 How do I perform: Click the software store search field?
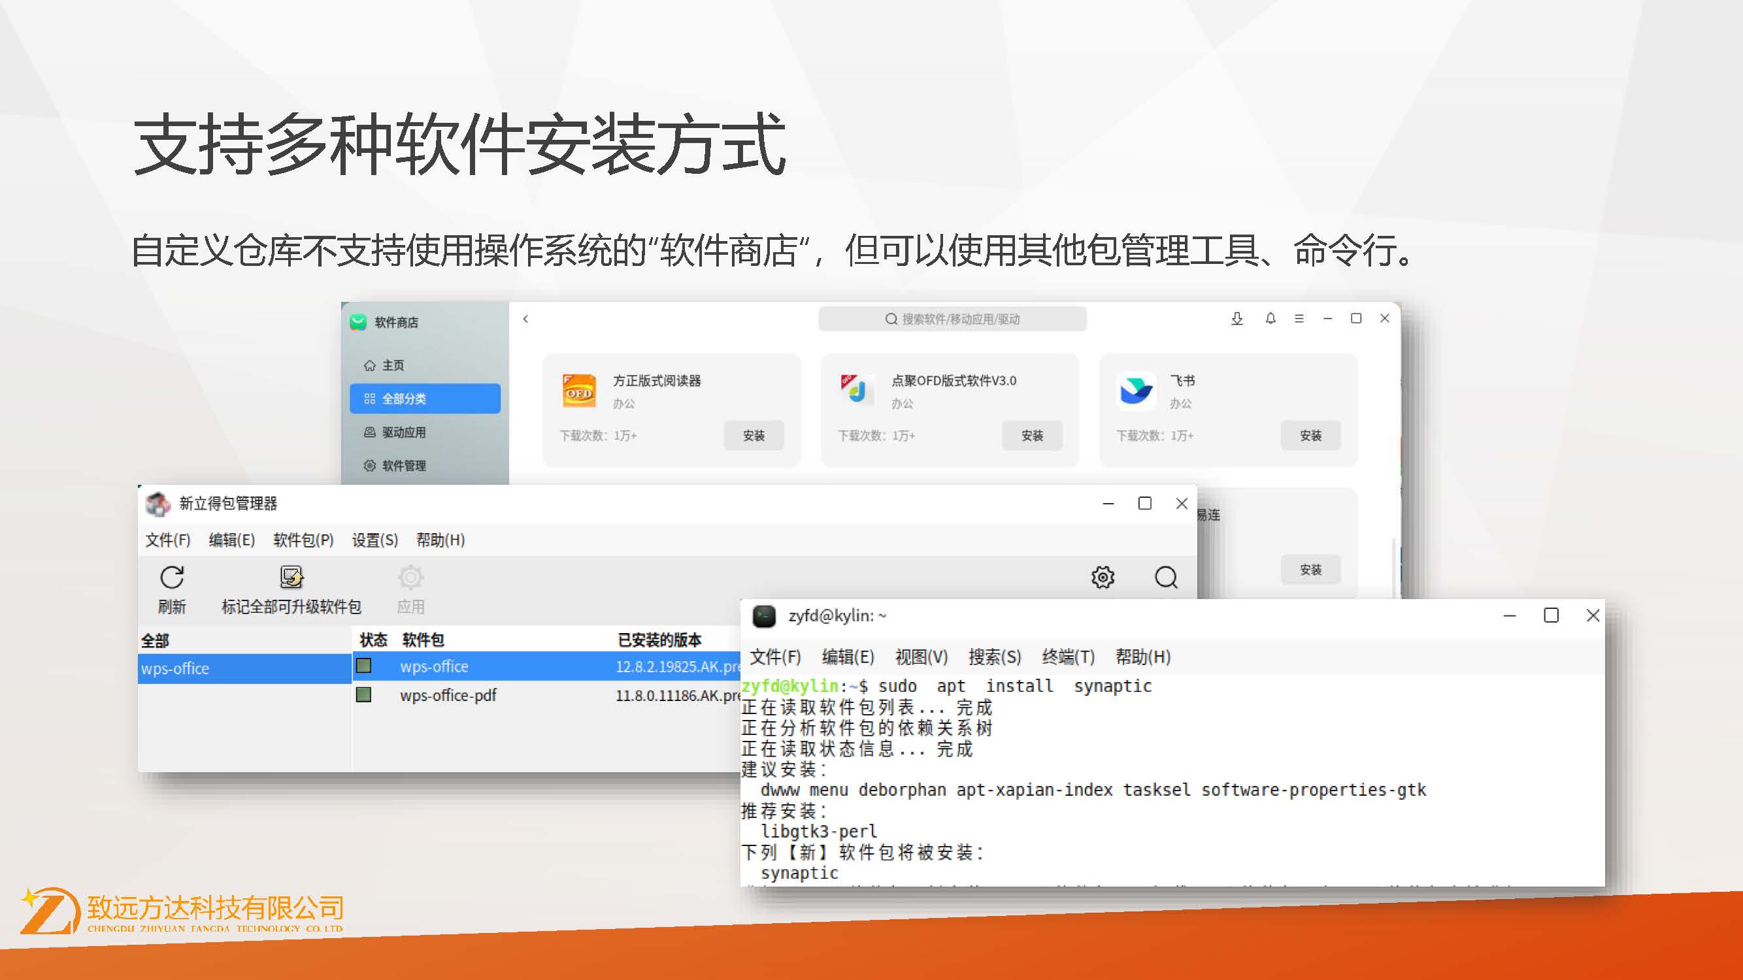pyautogui.click(x=952, y=319)
